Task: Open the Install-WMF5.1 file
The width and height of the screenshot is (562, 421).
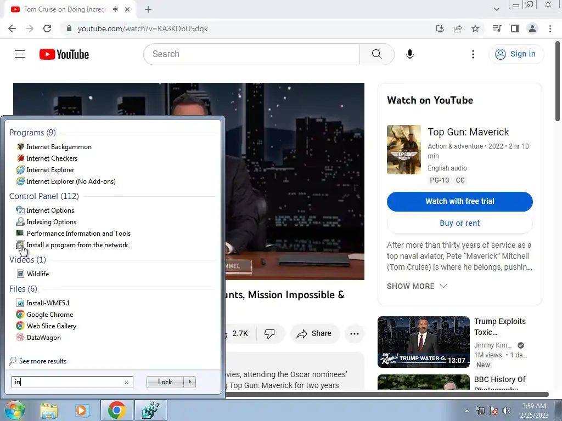Action: coord(48,303)
